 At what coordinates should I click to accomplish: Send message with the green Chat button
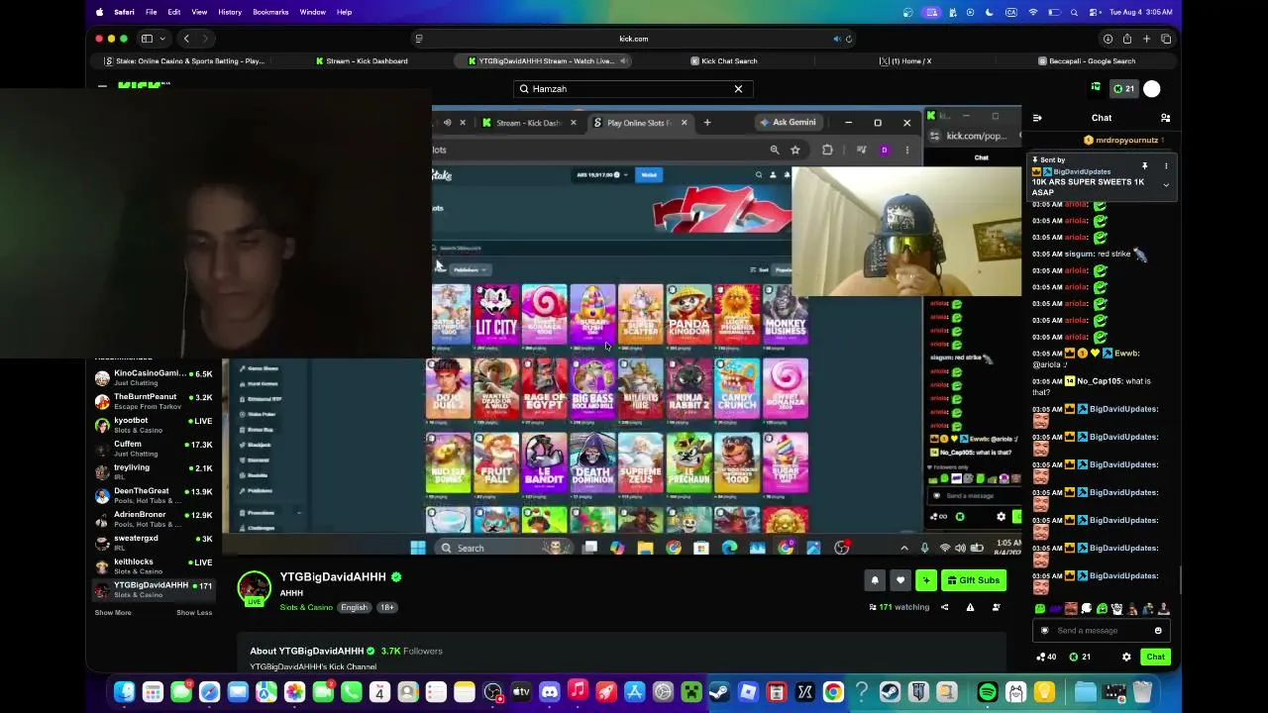1156,657
